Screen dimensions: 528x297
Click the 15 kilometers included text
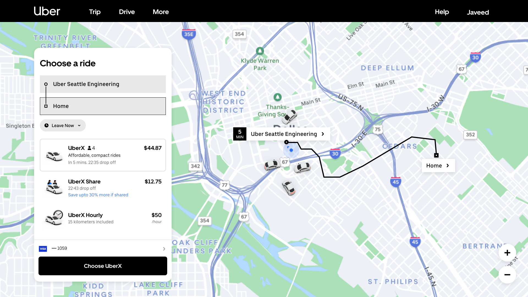coord(91,222)
